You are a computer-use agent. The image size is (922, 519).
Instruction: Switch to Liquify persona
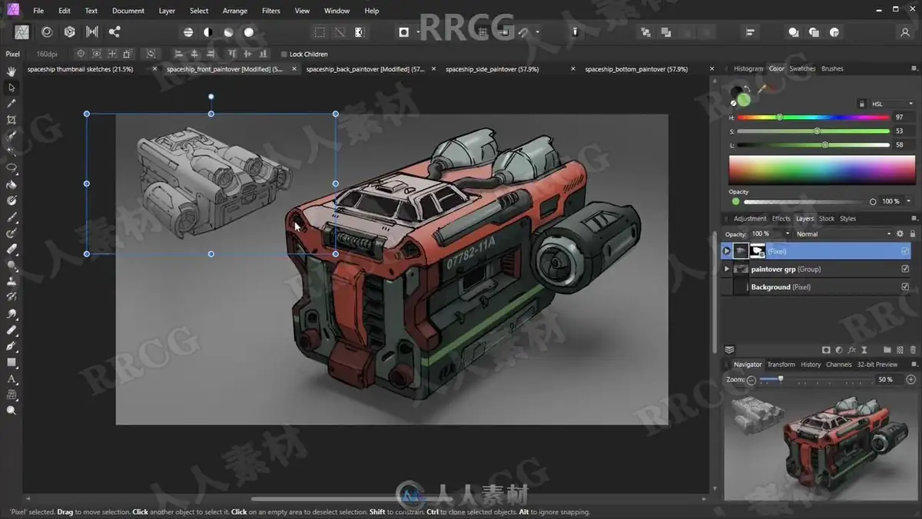tap(47, 31)
